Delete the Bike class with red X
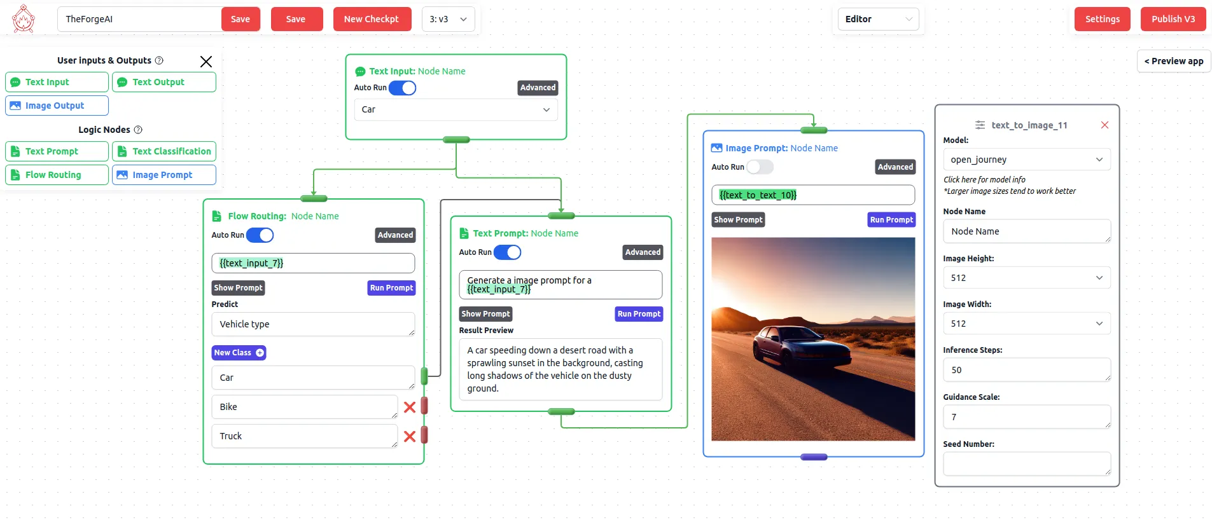Viewport: 1212px width, 527px height. [x=410, y=407]
